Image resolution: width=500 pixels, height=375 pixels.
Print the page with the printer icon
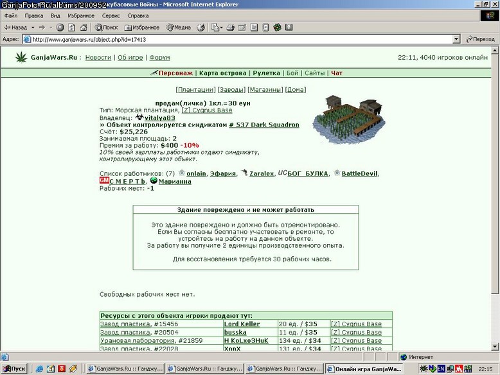230,28
